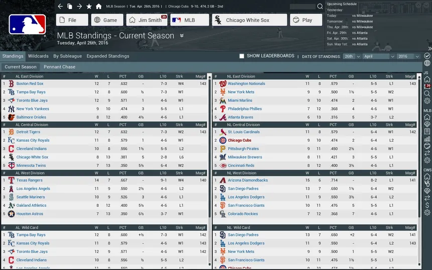Open the CWS finances dollar icon

427,205
